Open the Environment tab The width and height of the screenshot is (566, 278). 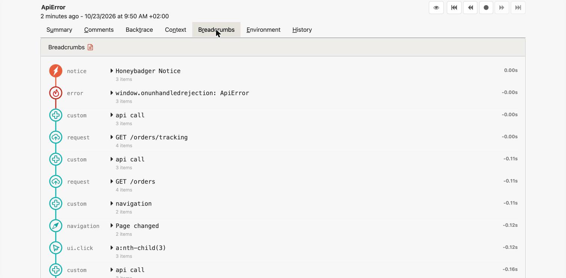pos(264,30)
